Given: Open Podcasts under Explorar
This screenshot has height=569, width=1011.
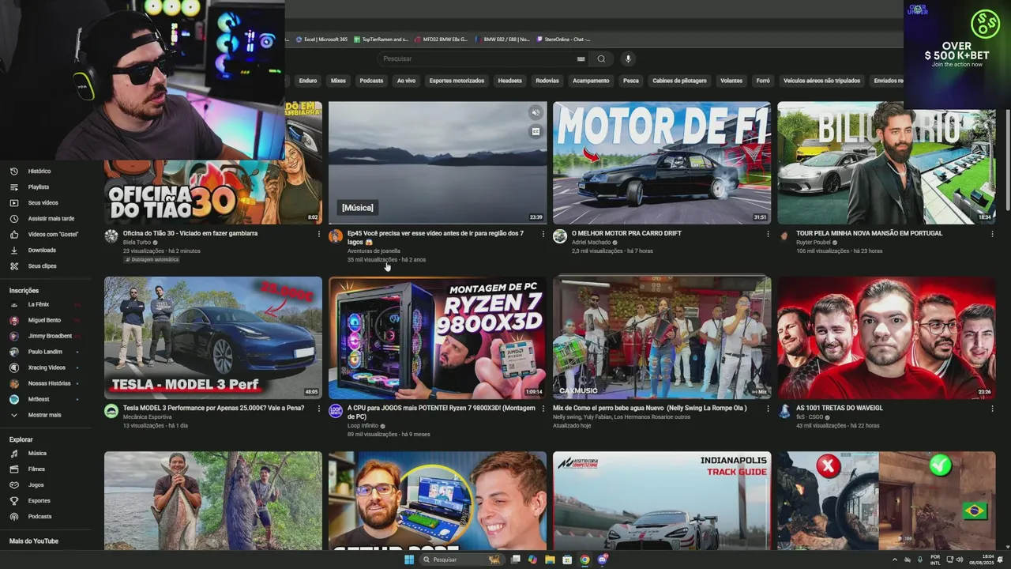Looking at the screenshot, I should 39,516.
